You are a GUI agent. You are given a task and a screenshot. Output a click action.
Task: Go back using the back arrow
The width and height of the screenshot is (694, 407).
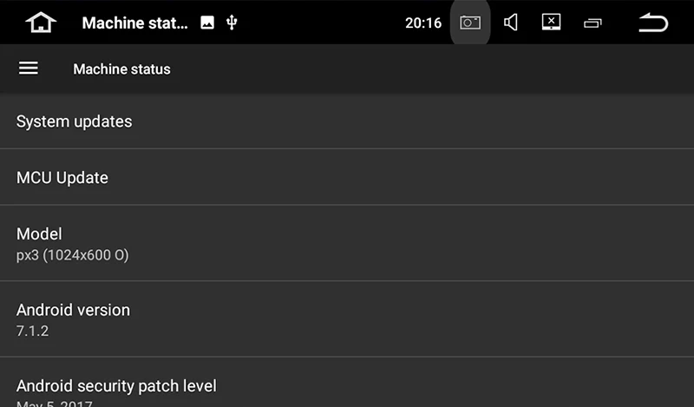point(652,23)
